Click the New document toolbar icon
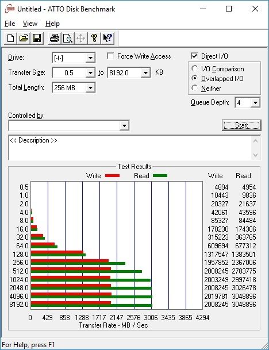 pyautogui.click(x=10, y=39)
